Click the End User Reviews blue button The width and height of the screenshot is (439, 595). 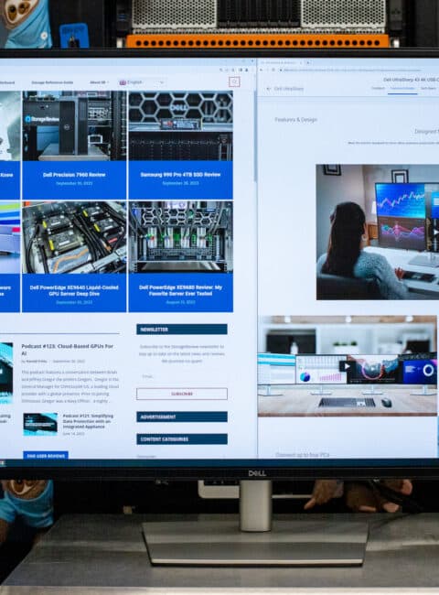(46, 455)
